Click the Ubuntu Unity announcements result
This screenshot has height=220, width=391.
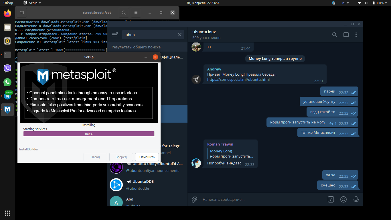[147, 167]
